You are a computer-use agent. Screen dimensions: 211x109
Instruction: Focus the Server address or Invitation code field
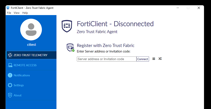point(106,59)
